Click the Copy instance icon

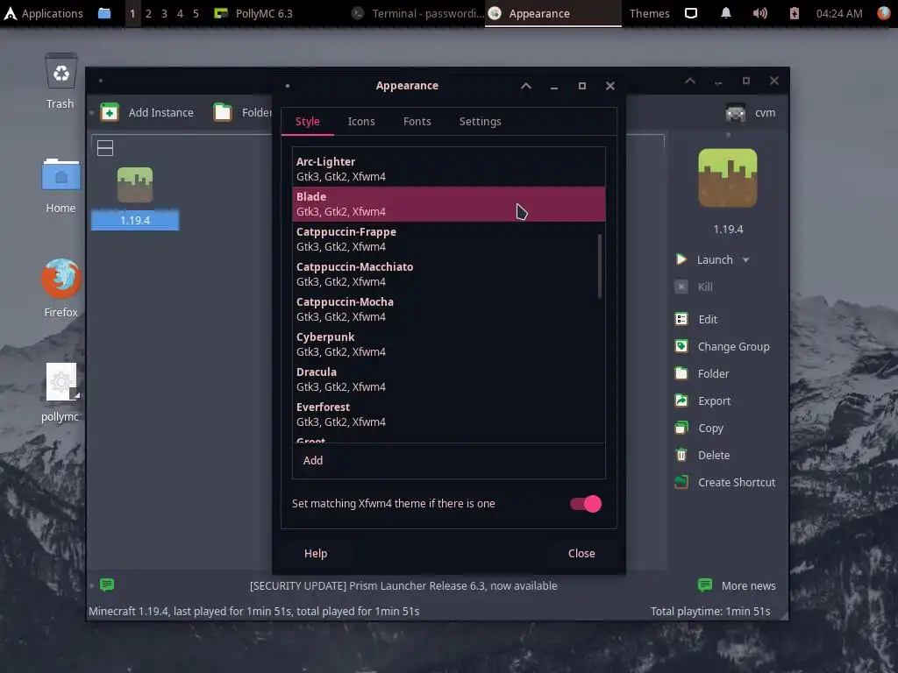point(681,428)
